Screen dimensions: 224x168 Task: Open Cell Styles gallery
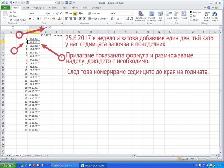(x=160, y=16)
